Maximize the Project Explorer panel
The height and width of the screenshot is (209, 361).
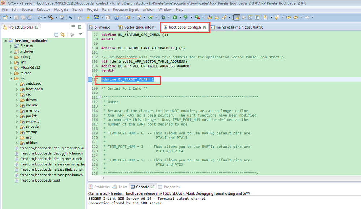(80, 27)
